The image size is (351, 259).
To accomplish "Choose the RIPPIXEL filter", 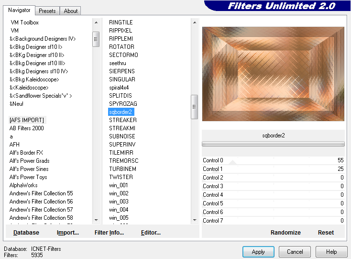I will point(121,31).
